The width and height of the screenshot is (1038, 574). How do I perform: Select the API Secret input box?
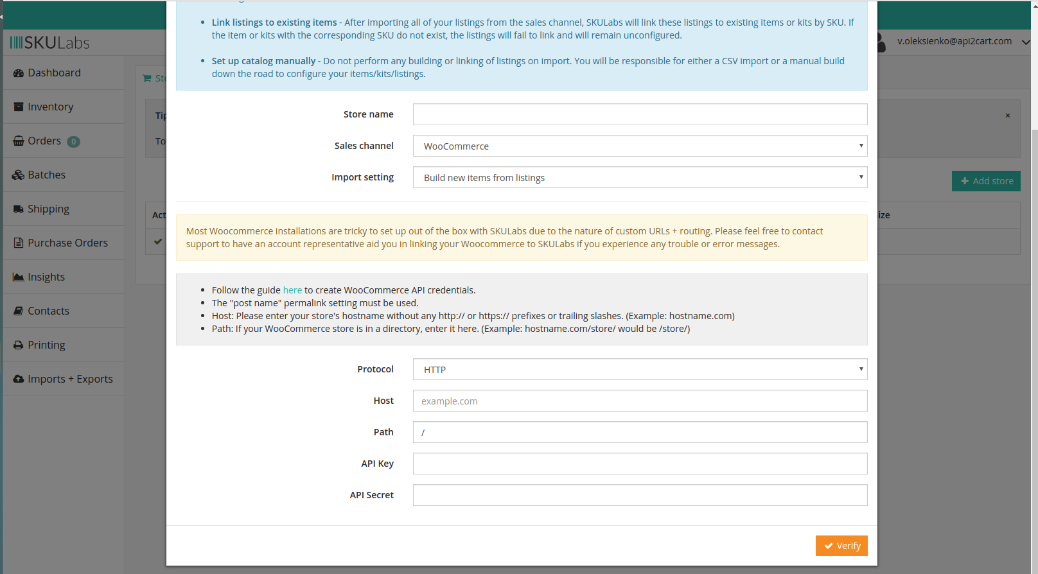point(639,496)
